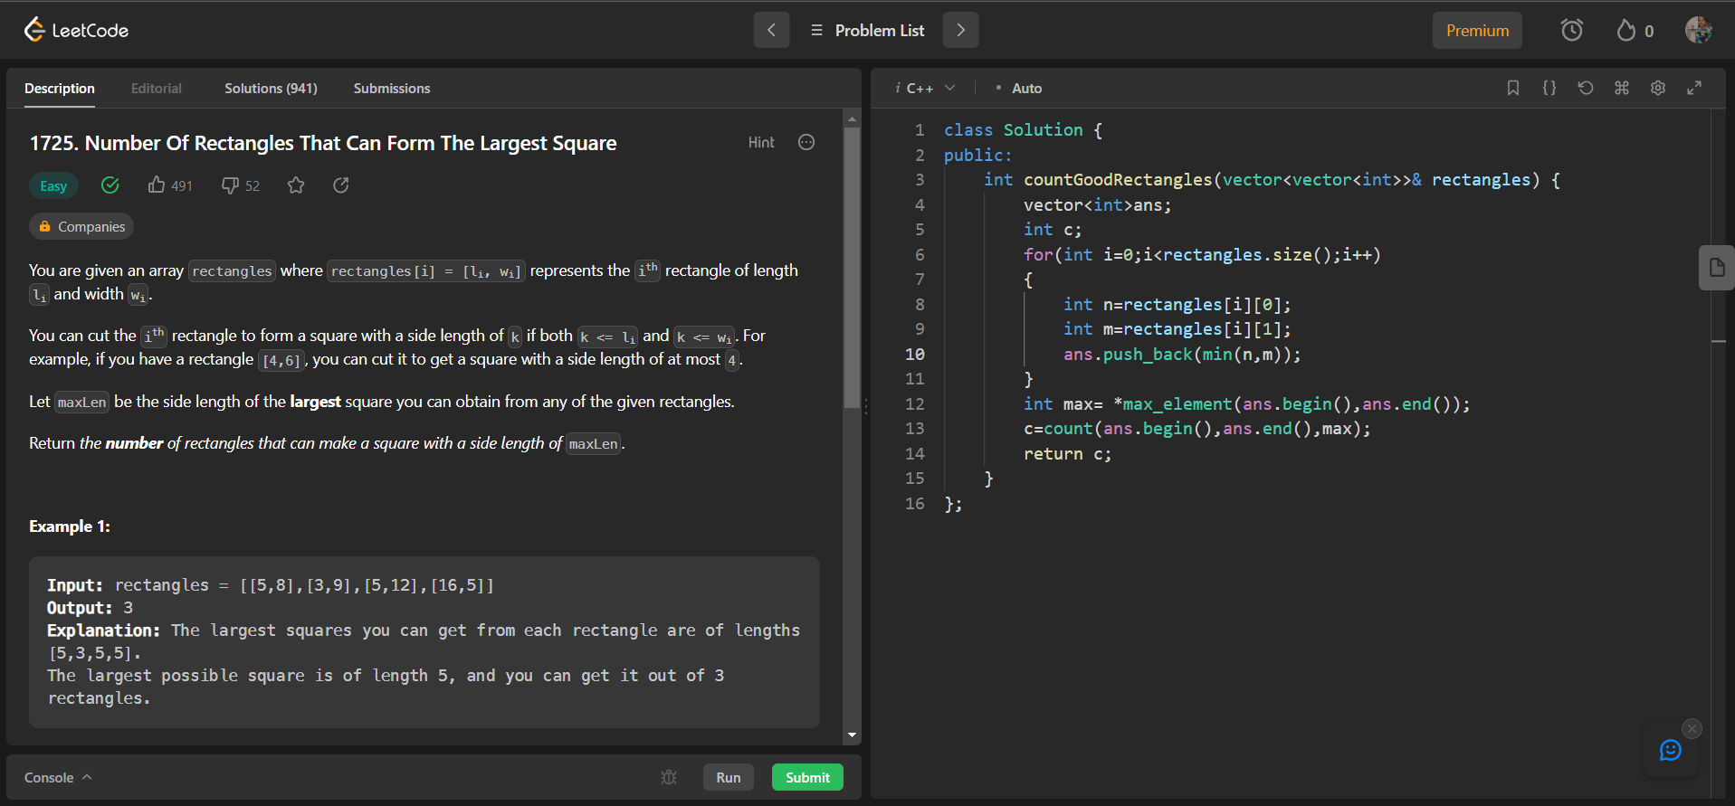Click the 'c=count(' code line

point(1197,429)
